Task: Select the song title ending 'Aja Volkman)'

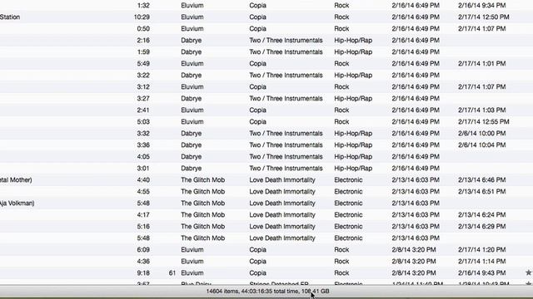Action: pyautogui.click(x=17, y=203)
